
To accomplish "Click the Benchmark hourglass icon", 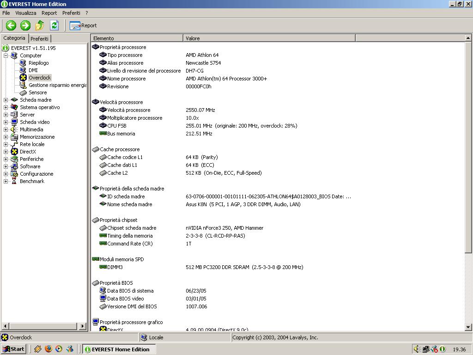I will coord(14,181).
